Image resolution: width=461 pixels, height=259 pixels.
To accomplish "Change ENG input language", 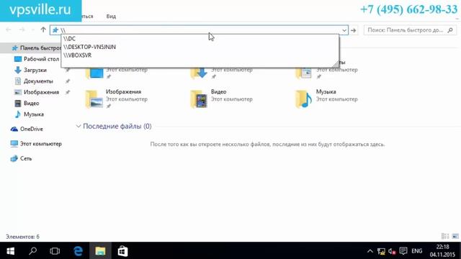I will point(417,251).
